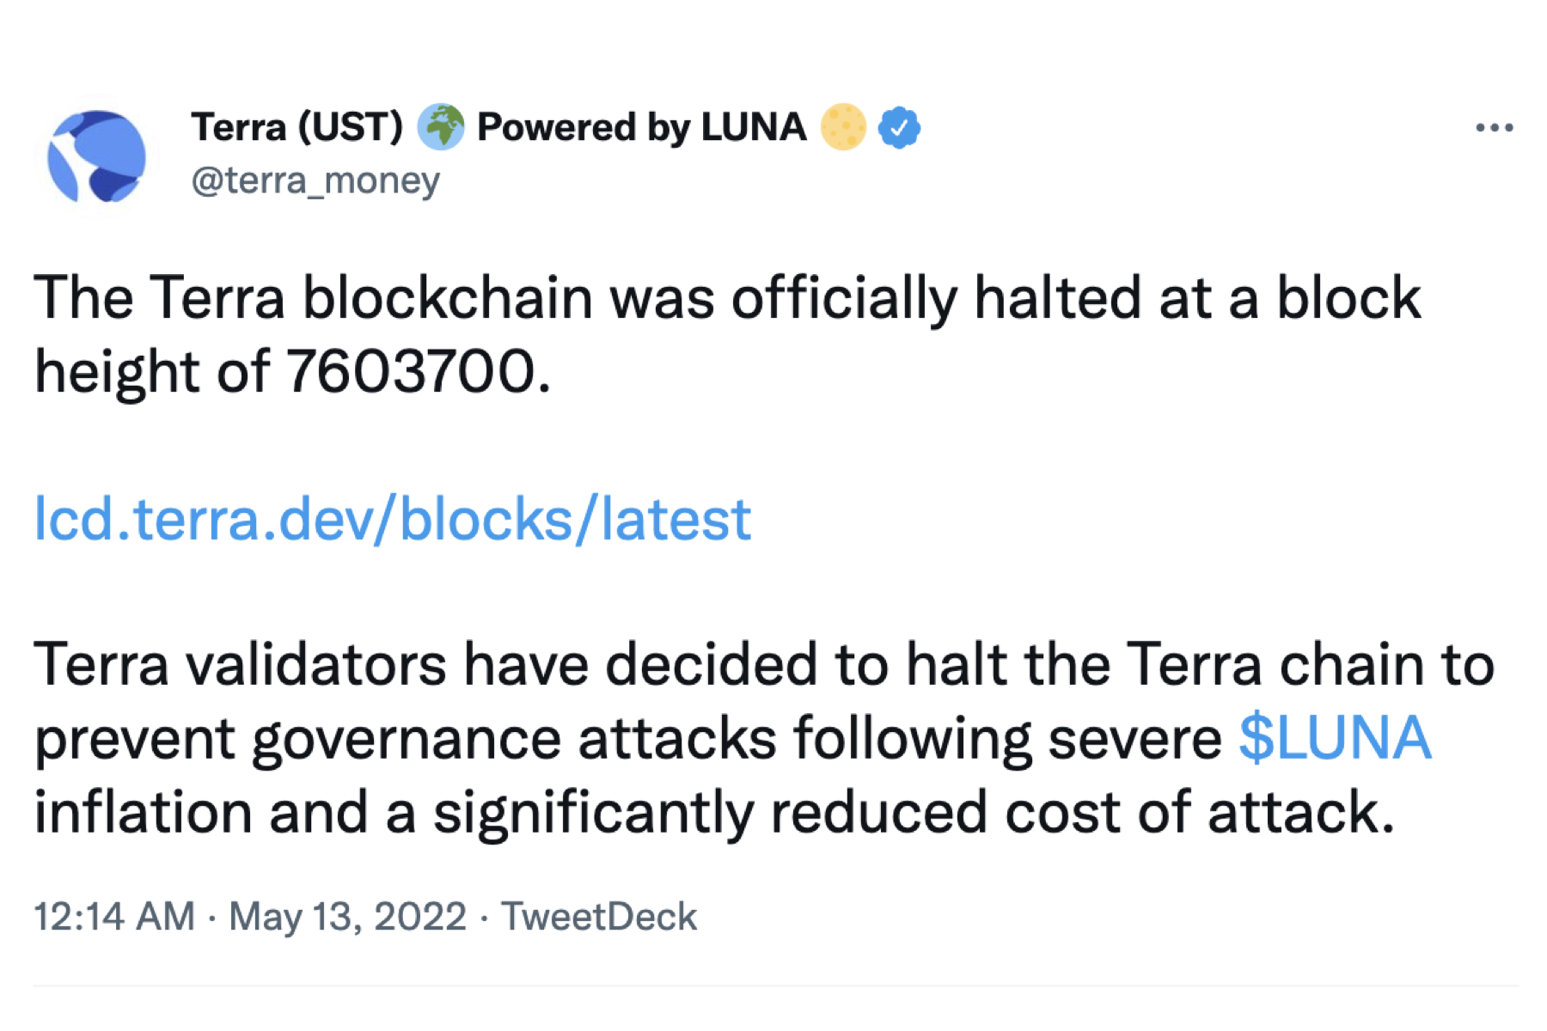The image size is (1547, 1031).
Task: Click the verification checkmark next to the moon
Action: coord(898,125)
